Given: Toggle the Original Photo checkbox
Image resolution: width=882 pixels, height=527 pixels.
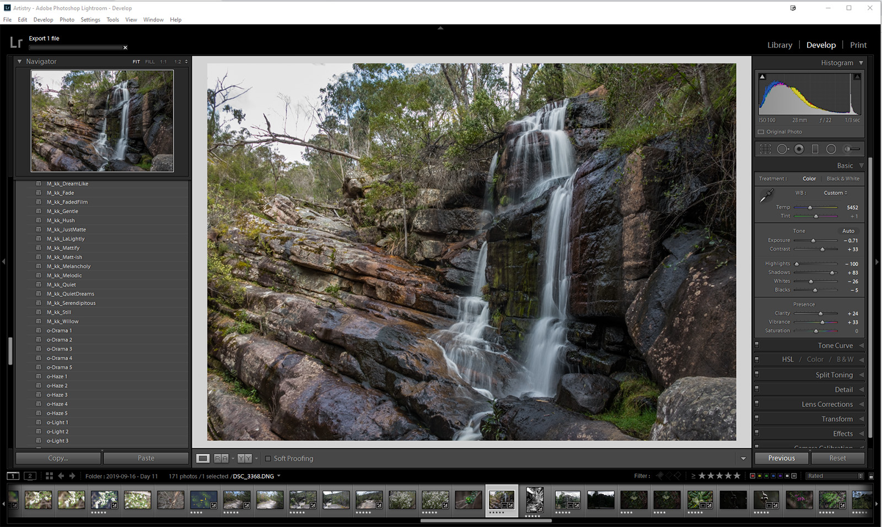Looking at the screenshot, I should click(761, 132).
